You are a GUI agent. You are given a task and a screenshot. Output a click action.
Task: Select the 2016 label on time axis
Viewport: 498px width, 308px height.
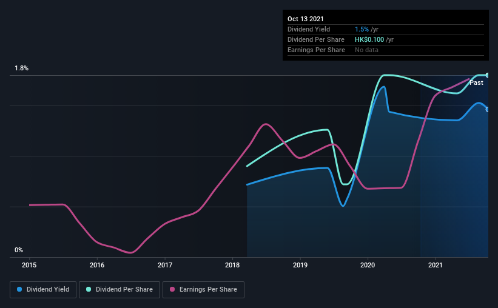pos(97,265)
